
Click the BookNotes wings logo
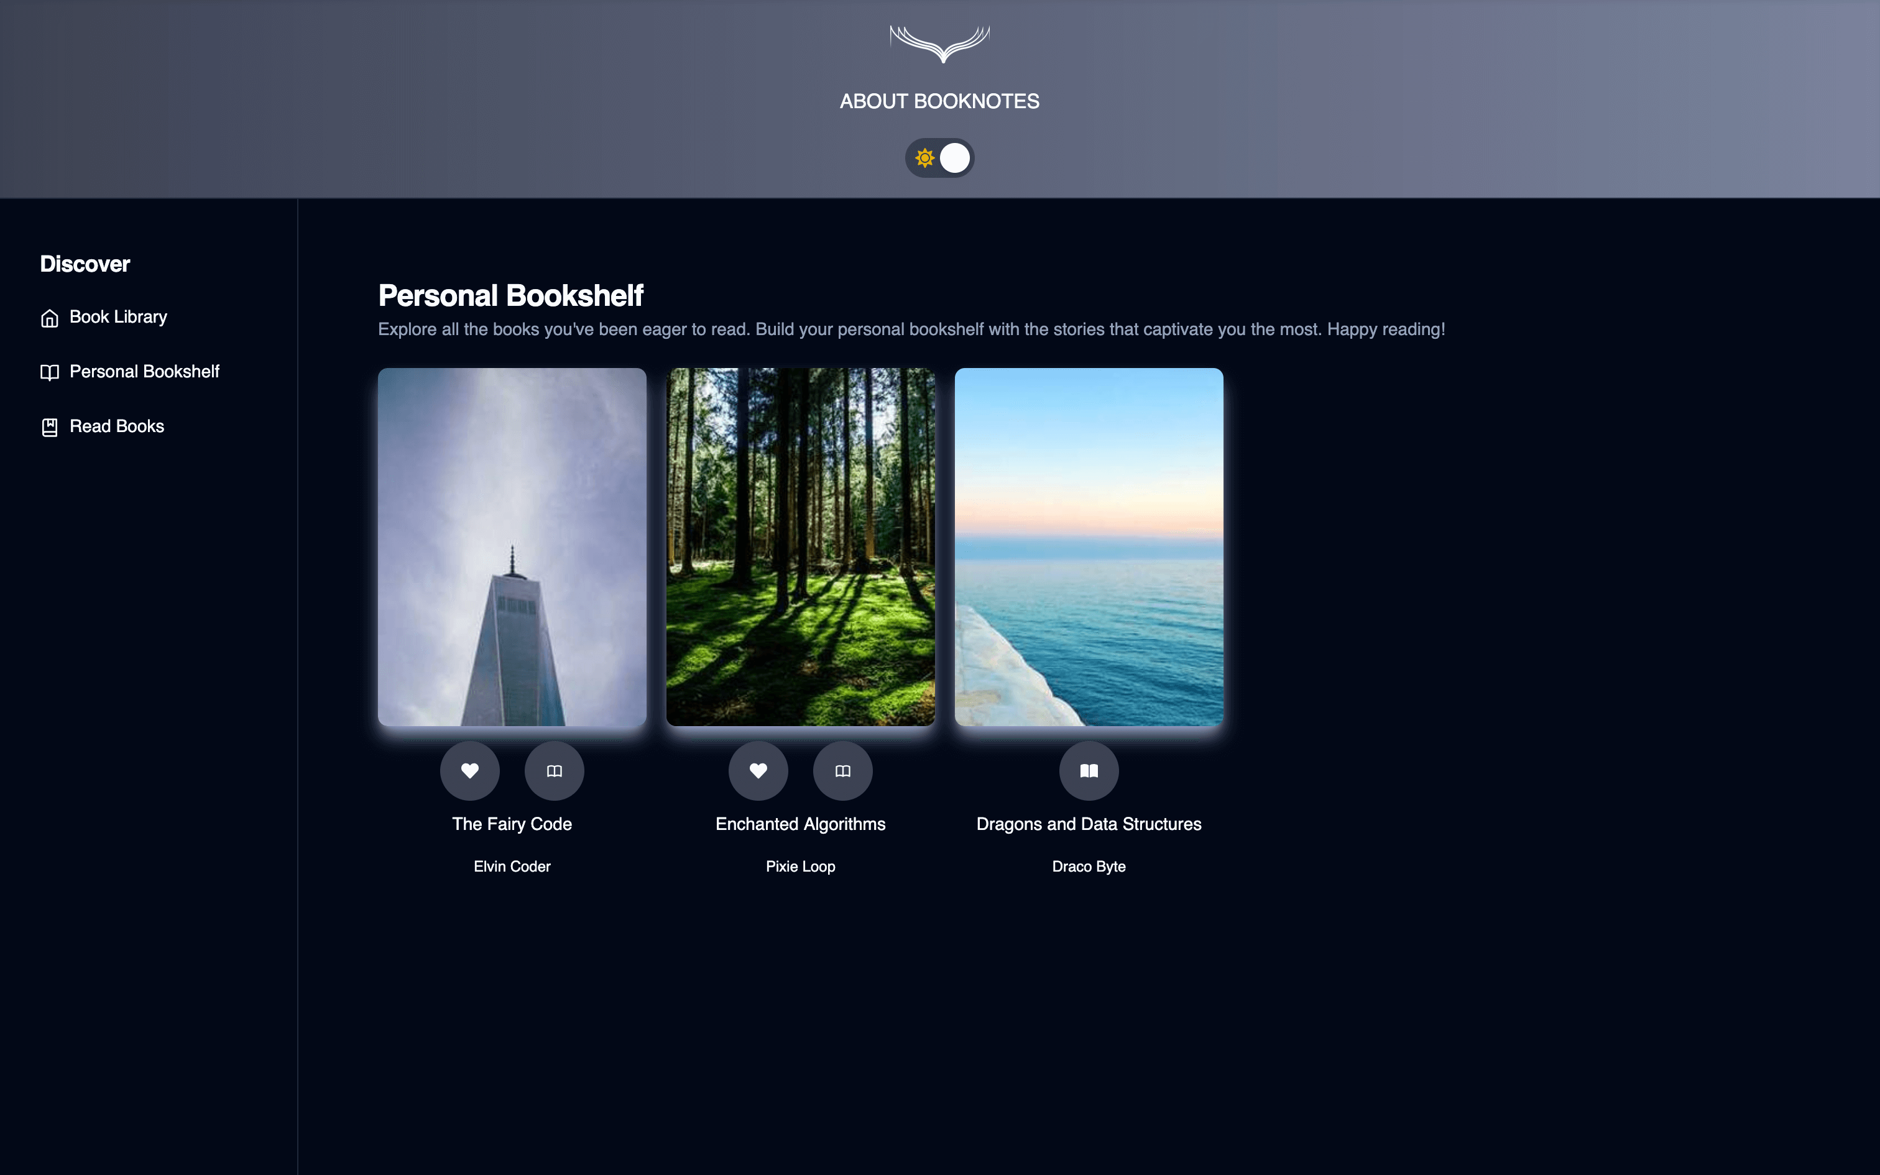pos(939,44)
